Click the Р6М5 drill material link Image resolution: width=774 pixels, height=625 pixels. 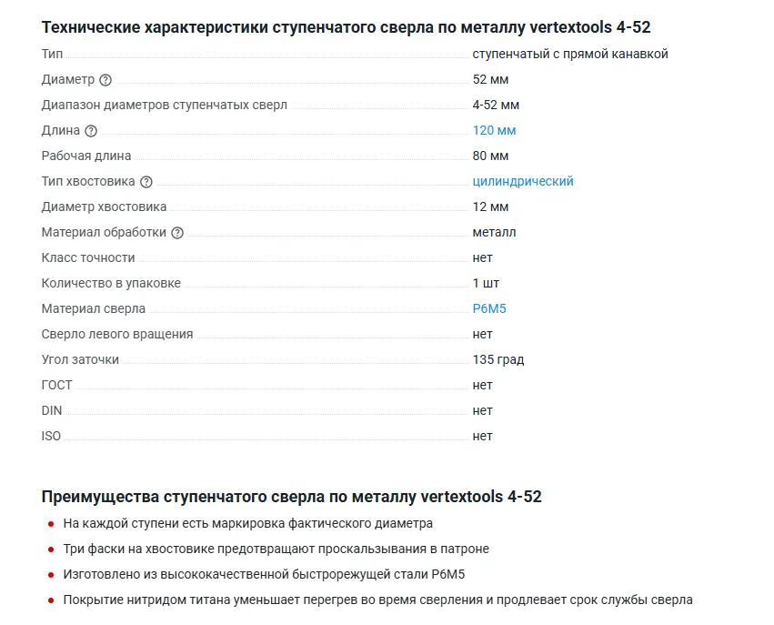click(489, 308)
